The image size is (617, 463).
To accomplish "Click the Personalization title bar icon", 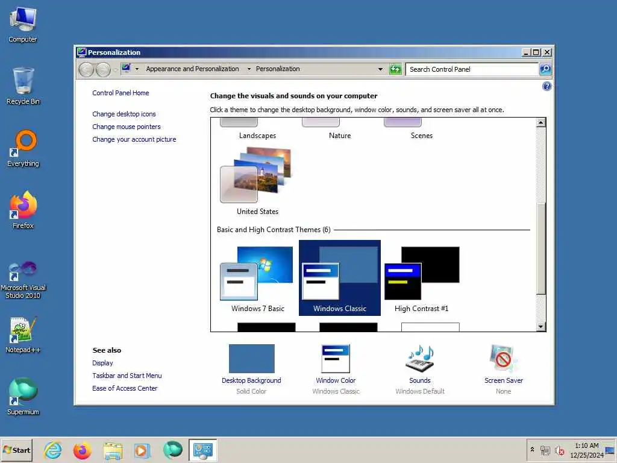I will 81,52.
